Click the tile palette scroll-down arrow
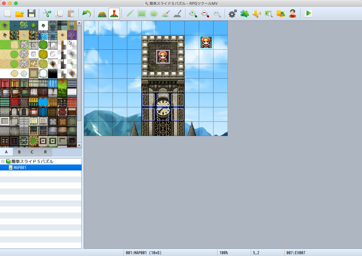This screenshot has width=362, height=256. tap(79, 145)
